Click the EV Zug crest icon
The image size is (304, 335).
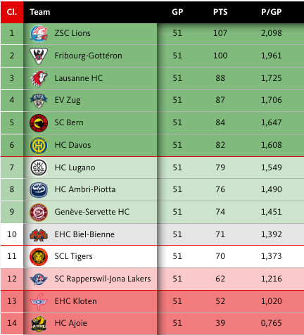39,101
